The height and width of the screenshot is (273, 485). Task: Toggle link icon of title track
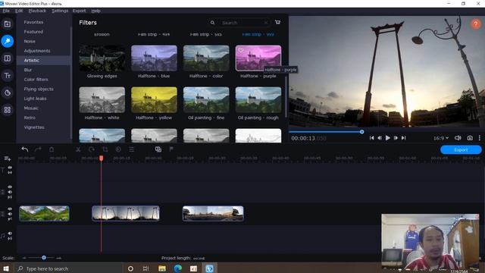[10, 172]
